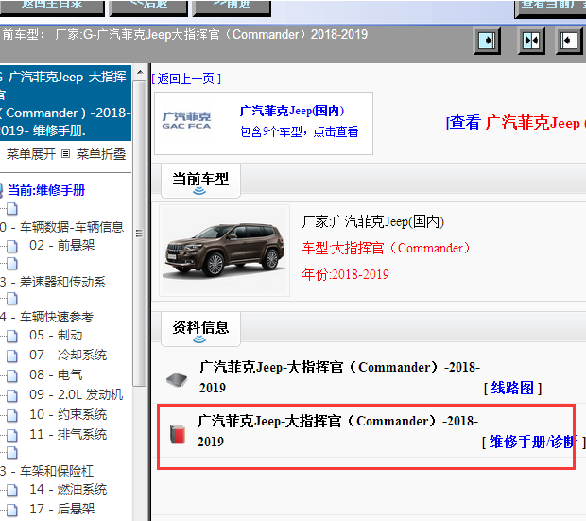Select 当前:维修手册 tree root

click(x=46, y=190)
